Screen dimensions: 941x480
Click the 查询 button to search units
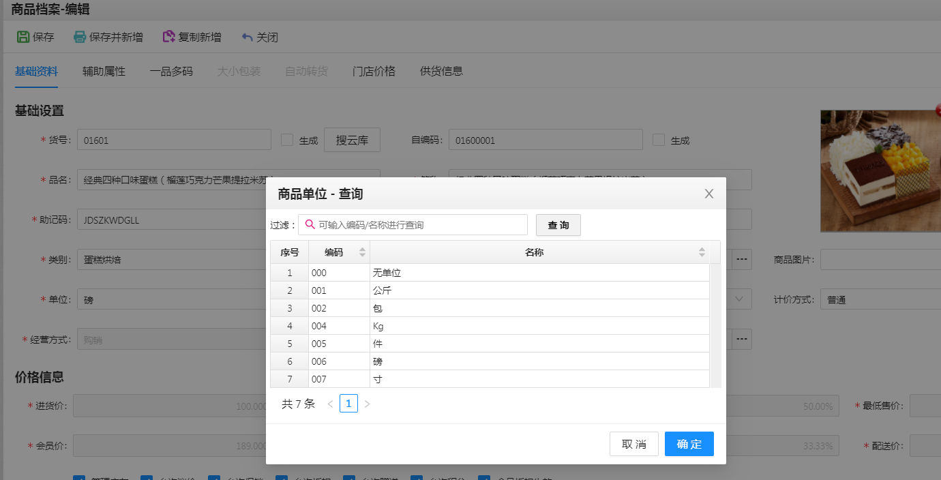click(558, 224)
